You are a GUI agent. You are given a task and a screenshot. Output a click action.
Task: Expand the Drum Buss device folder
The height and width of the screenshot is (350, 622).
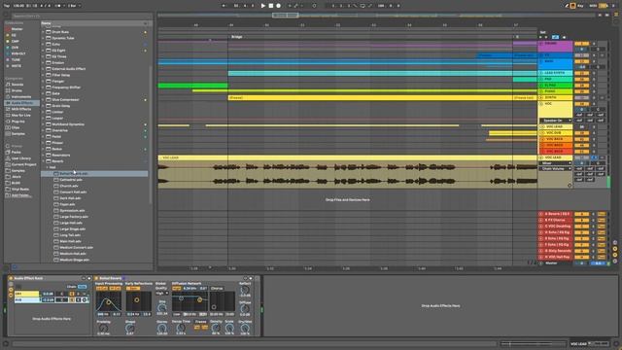pyautogui.click(x=43, y=32)
